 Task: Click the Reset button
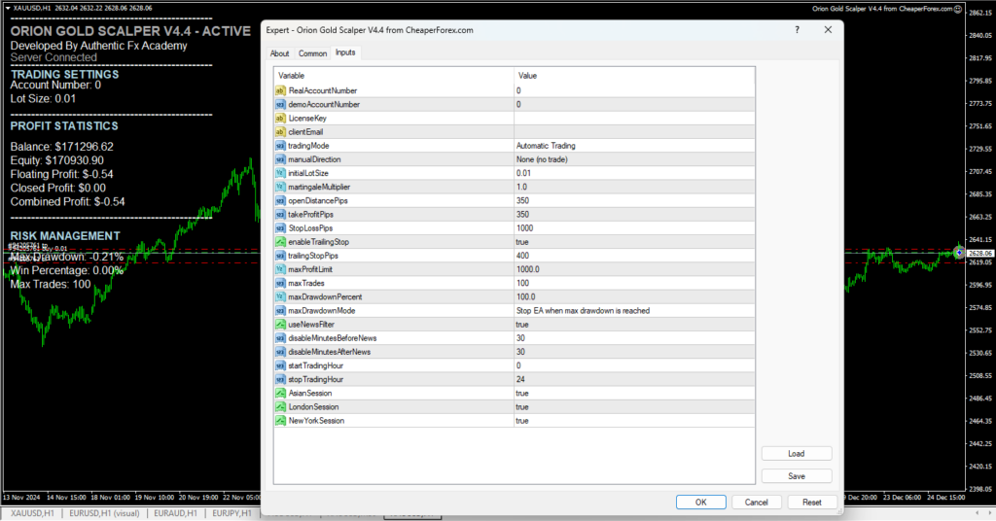tap(811, 503)
